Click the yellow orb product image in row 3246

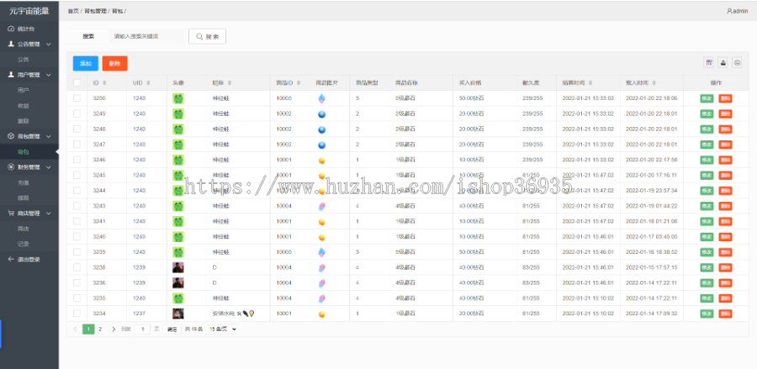point(321,161)
